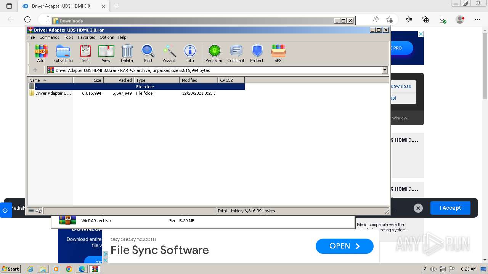
Task: Open a new browser tab
Action: pos(116,6)
